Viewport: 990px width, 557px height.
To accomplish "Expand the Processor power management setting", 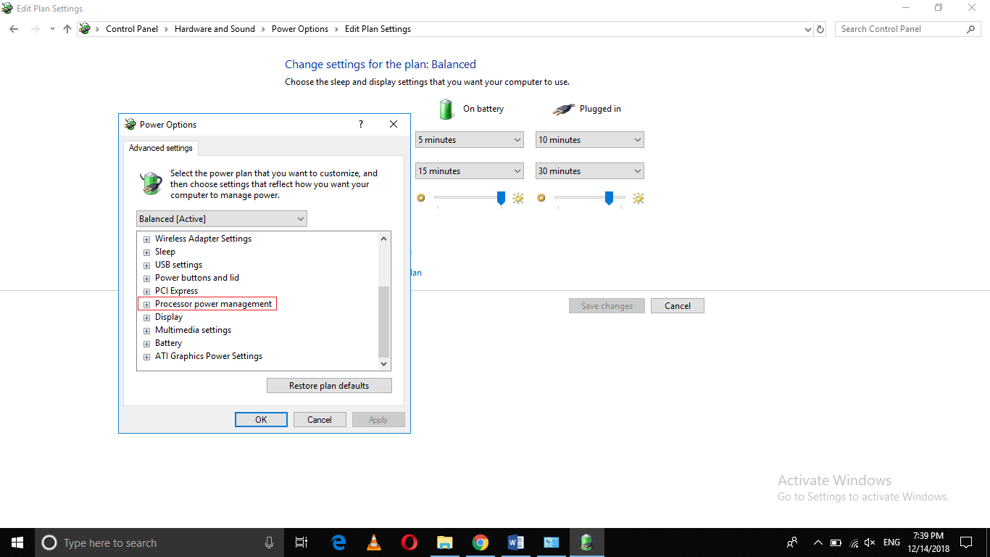I will 146,304.
